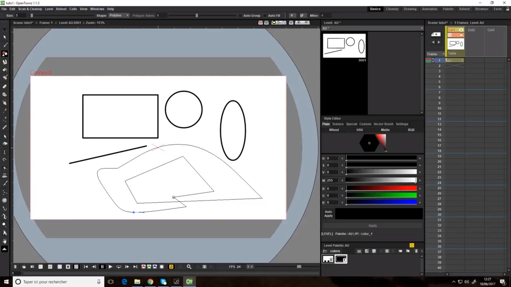
Task: Select the Brush tool in the toolbox
Action: pyautogui.click(x=5, y=45)
